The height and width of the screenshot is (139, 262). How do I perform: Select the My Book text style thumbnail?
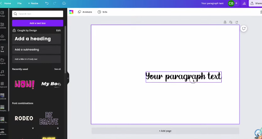50,84
